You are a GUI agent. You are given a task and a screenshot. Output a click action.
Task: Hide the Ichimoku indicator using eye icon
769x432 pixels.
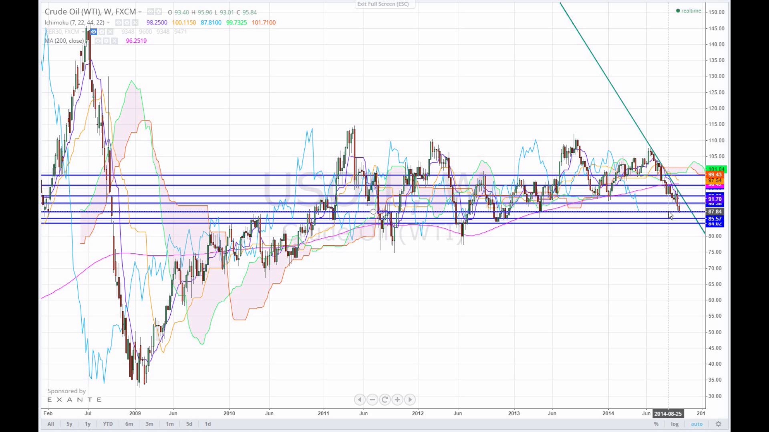[119, 23]
